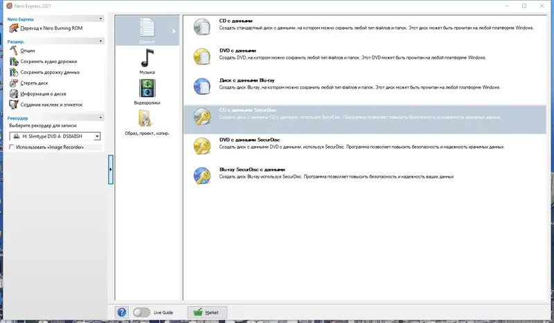Click the Create labels and covers icon
The height and width of the screenshot is (323, 554).
[13, 105]
